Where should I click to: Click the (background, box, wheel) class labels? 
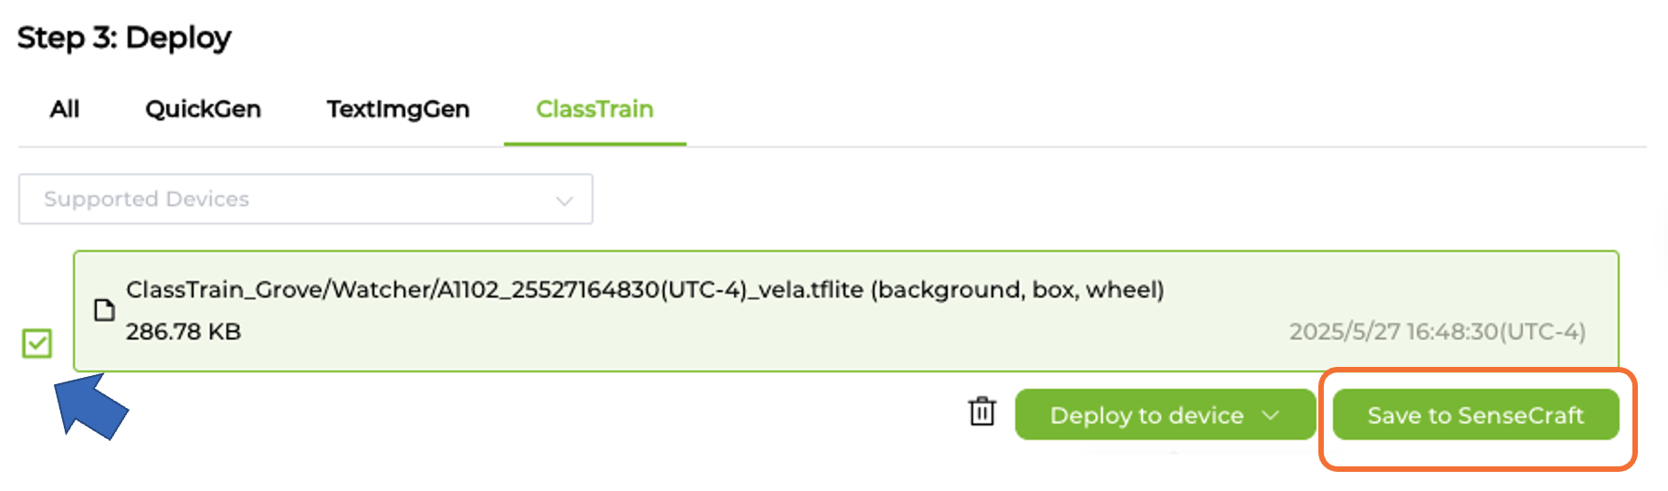click(x=1017, y=289)
